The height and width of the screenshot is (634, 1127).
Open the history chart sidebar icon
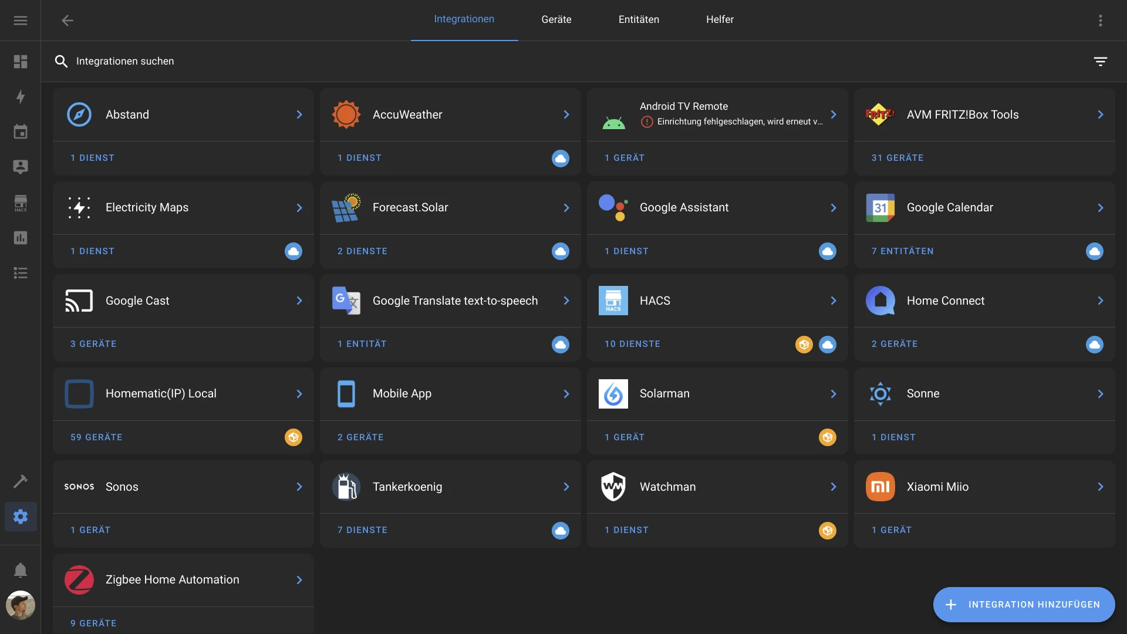pos(21,238)
